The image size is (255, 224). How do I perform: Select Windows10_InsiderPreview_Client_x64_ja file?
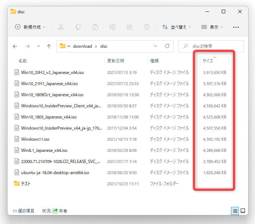(61, 106)
